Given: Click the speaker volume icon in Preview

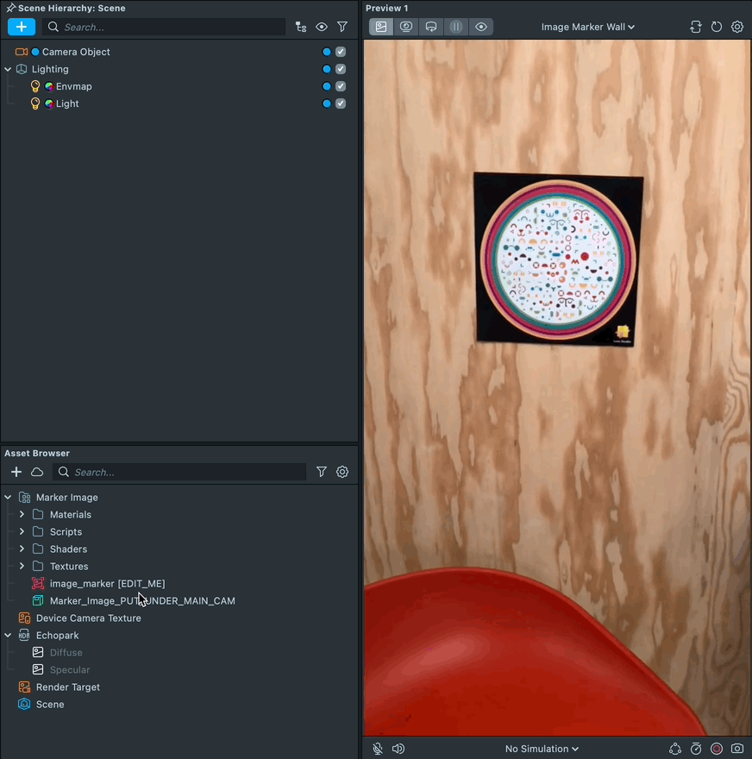Looking at the screenshot, I should 398,749.
